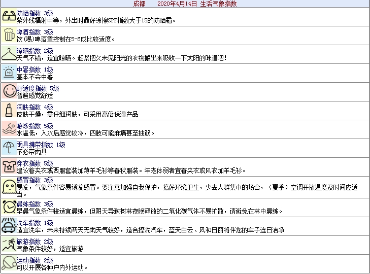Click the smiley face comfort icon

coord(9,91)
